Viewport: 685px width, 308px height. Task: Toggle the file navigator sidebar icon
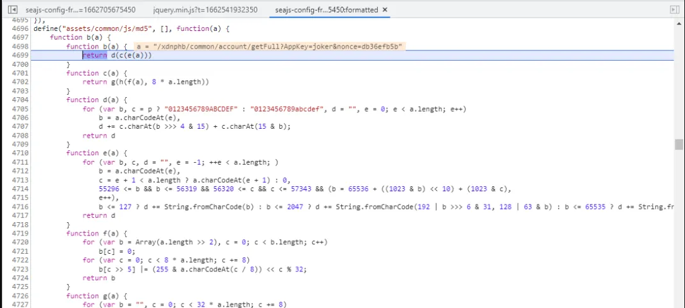12,9
